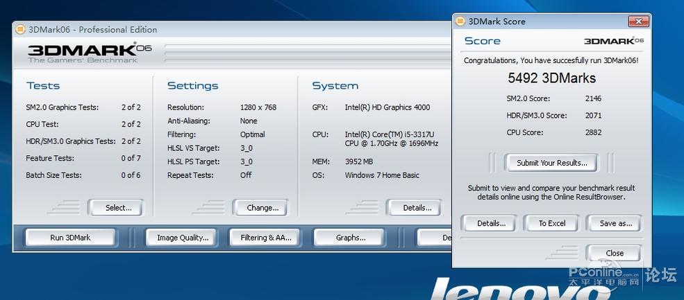Viewport: 684px width, 300px height.
Task: Open the Image Quality settings
Action: [x=183, y=238]
